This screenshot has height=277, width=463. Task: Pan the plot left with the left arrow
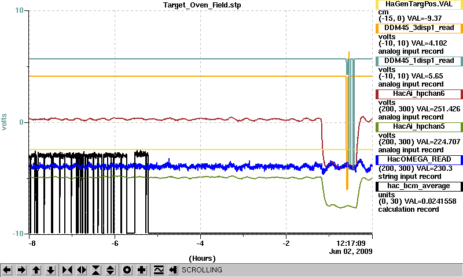tap(7, 270)
